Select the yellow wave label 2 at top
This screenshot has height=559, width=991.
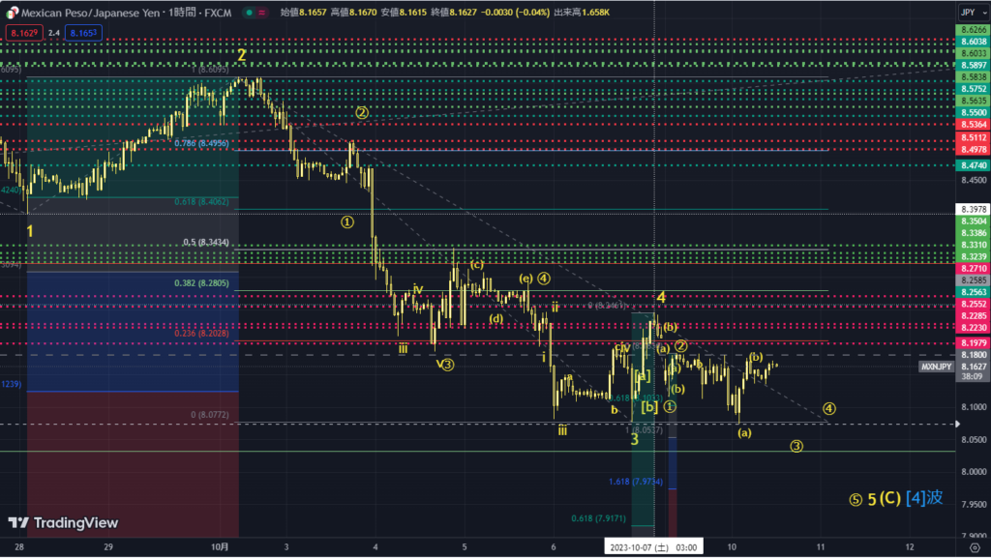coord(241,55)
